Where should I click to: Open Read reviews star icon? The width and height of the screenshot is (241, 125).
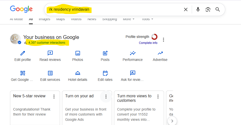pyautogui.click(x=50, y=53)
